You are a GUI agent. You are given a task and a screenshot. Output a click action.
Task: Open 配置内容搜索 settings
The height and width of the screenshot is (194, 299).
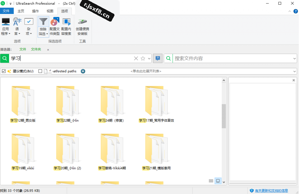(x=66, y=27)
